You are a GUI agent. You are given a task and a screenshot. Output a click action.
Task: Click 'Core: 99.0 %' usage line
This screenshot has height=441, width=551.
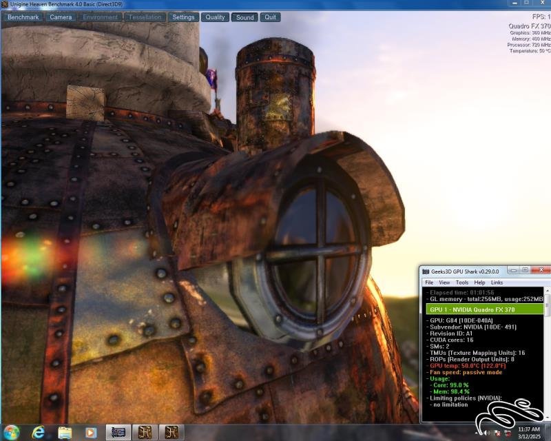449,385
